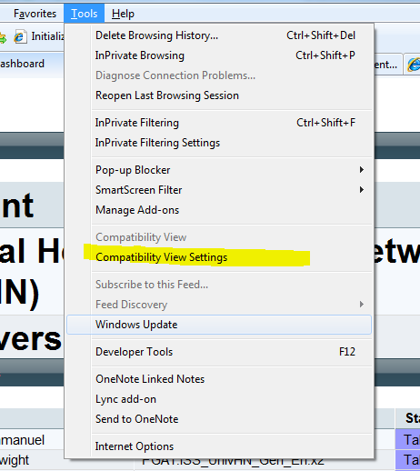Select Delete Browsing History
This screenshot has height=471, width=420.
(219, 35)
